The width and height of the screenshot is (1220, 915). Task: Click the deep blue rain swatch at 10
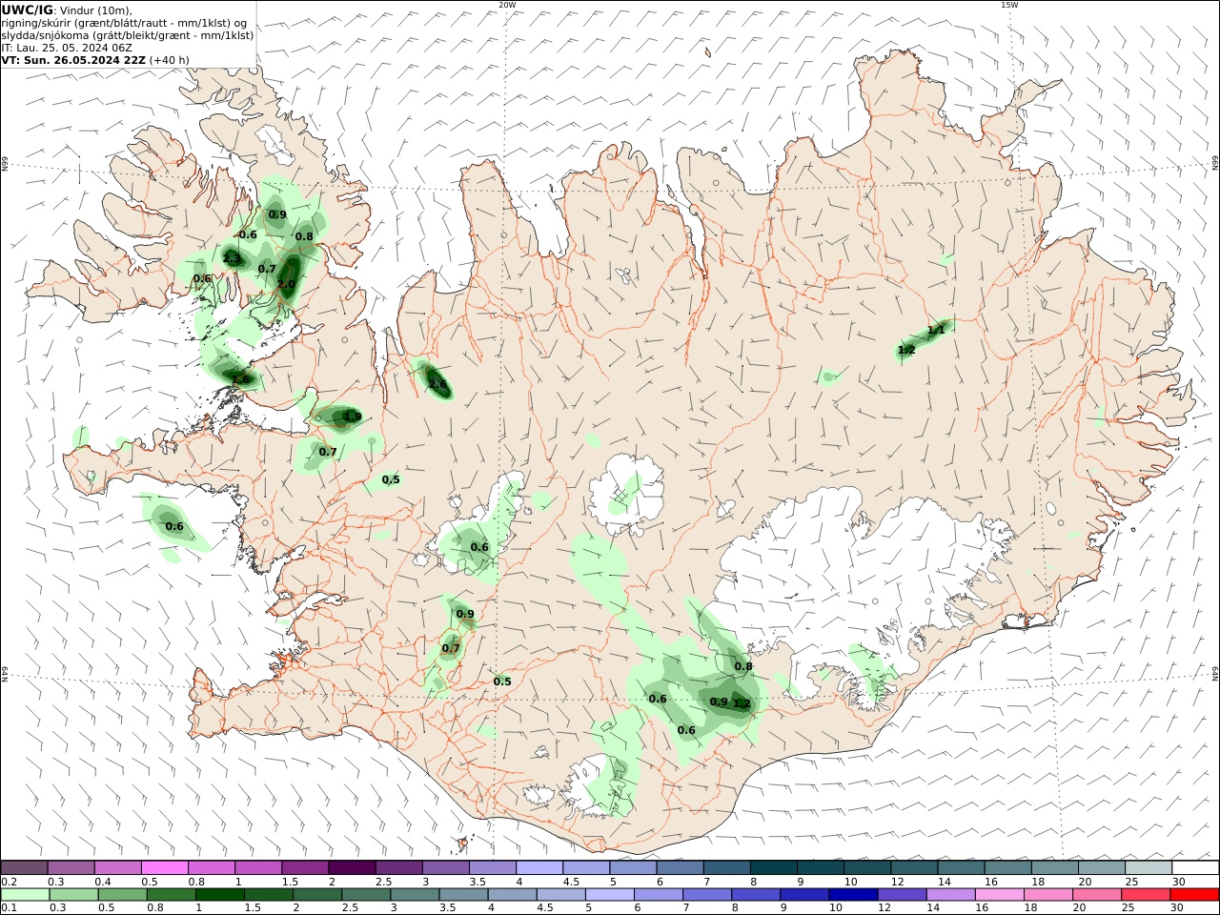[x=853, y=895]
